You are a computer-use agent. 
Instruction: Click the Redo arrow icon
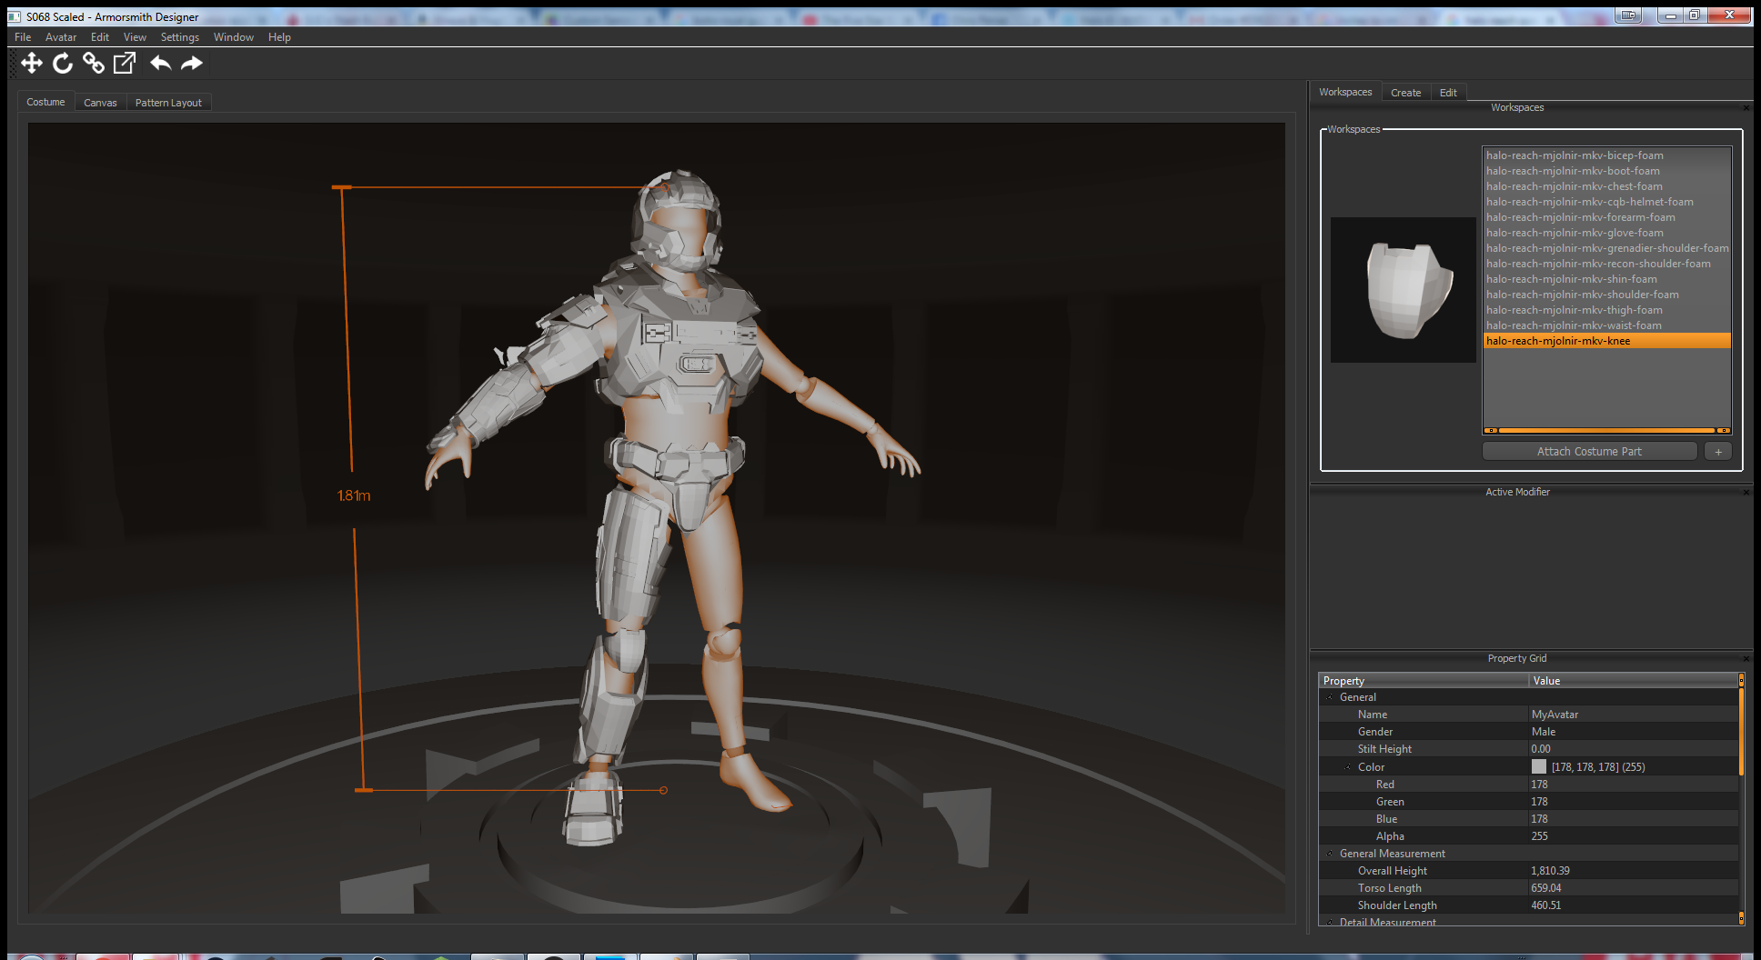(192, 63)
